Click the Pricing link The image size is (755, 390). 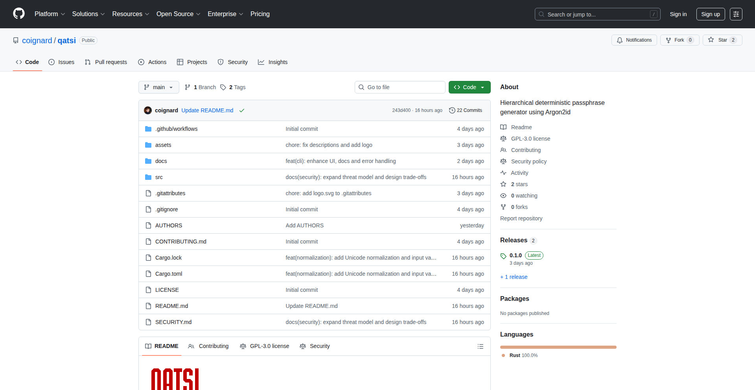point(260,14)
